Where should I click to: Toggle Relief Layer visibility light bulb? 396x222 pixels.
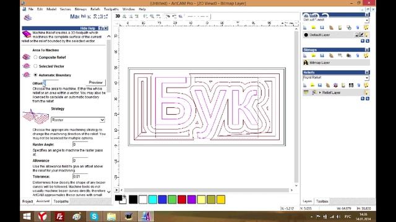(x=366, y=92)
